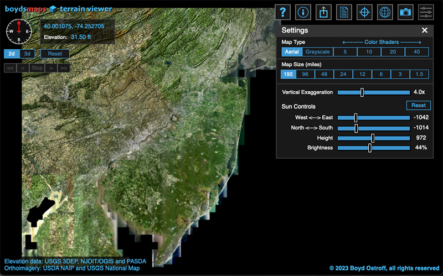Select Grayscale map type

[317, 52]
